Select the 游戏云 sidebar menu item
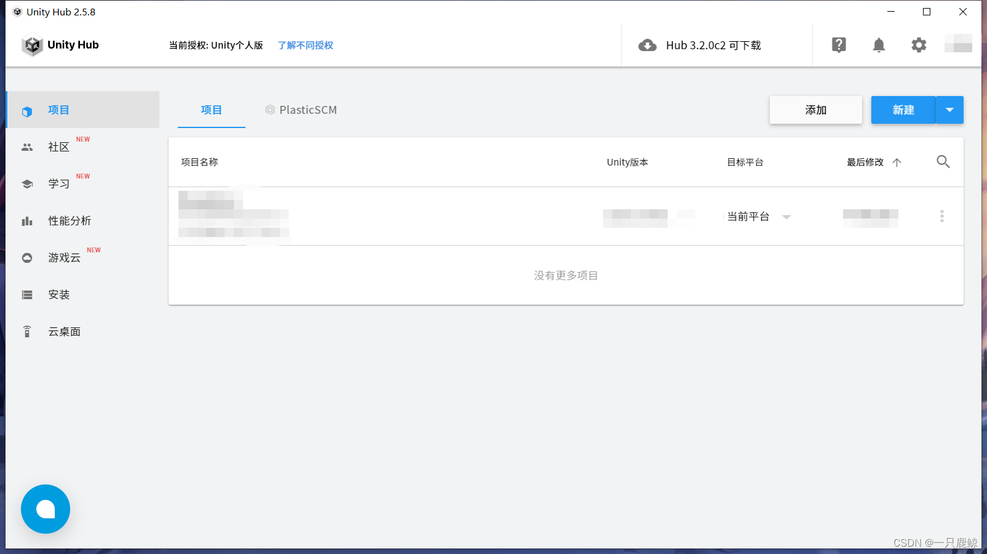 [x=82, y=257]
